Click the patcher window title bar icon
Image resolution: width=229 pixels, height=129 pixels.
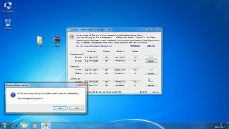[x=69, y=30]
